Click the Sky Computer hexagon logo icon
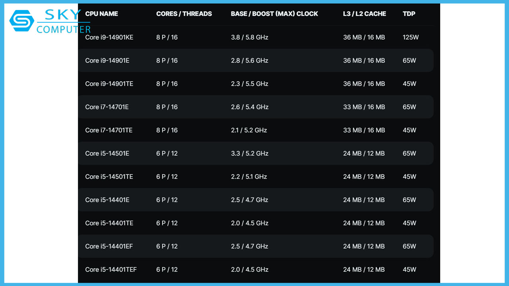 (x=22, y=21)
